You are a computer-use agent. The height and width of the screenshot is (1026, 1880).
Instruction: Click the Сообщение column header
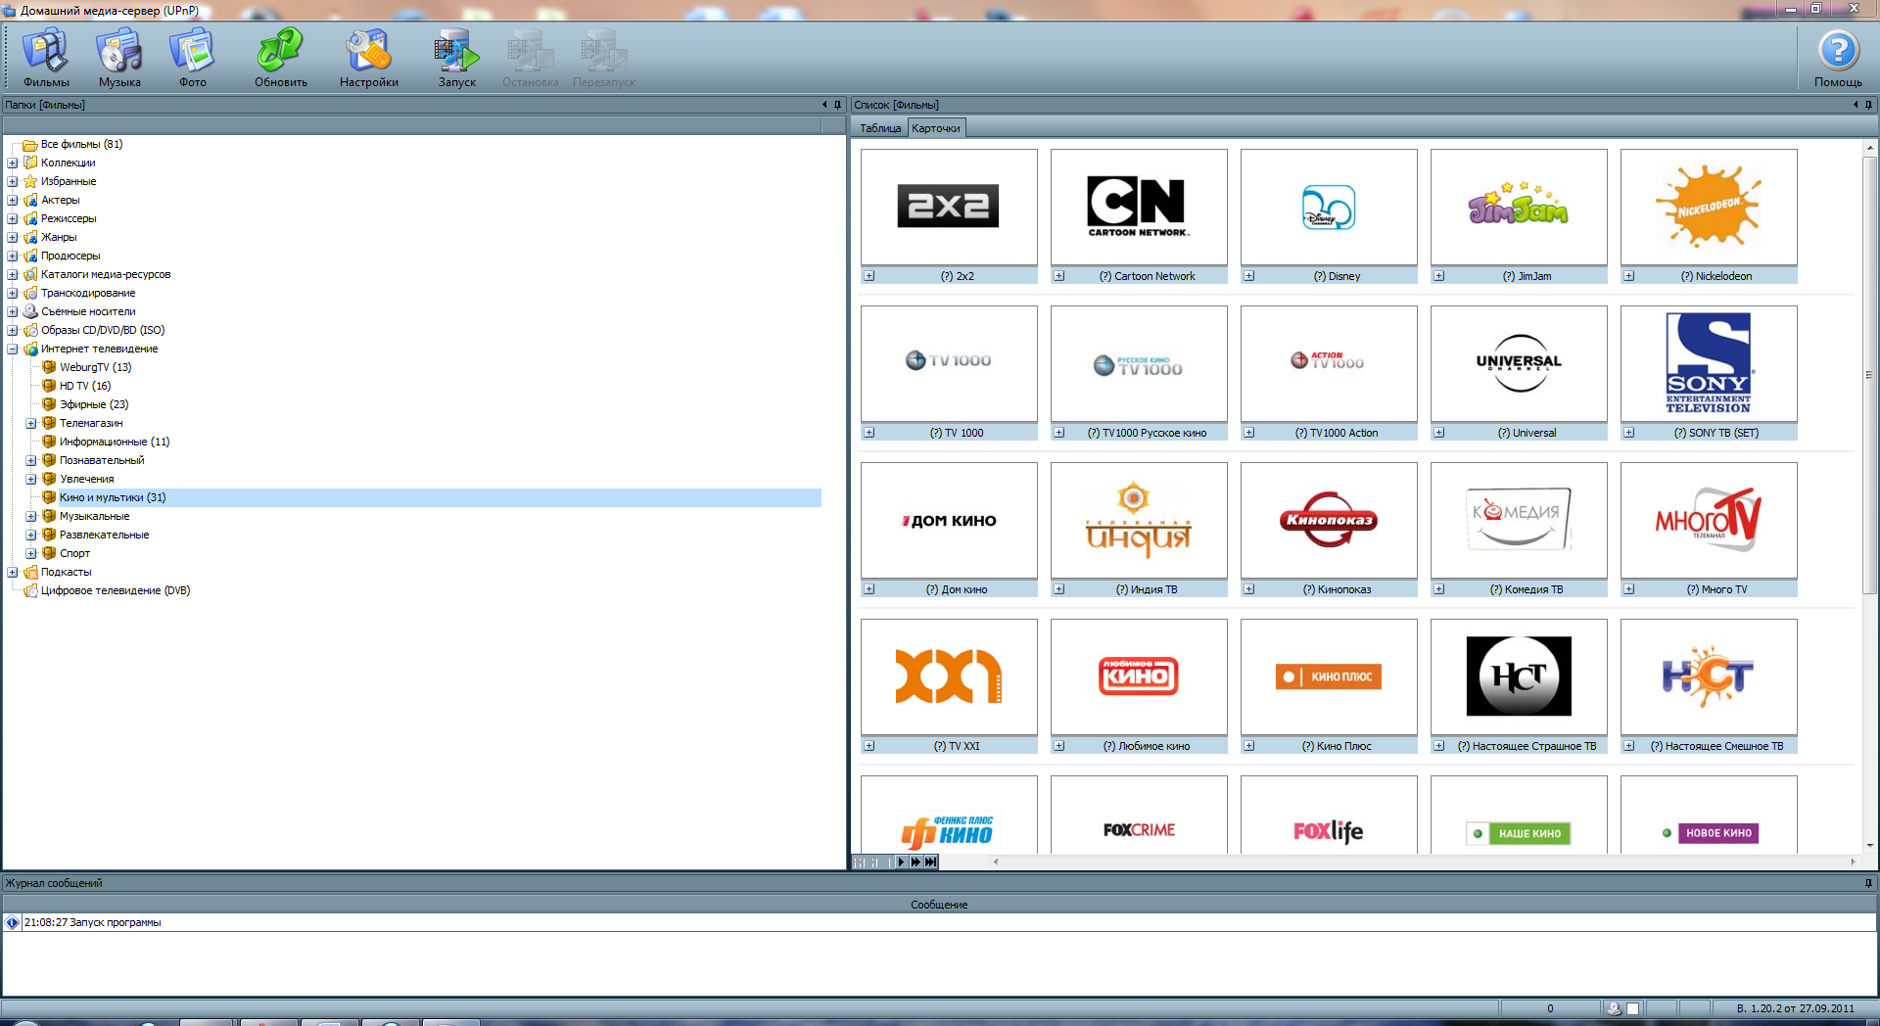[939, 905]
